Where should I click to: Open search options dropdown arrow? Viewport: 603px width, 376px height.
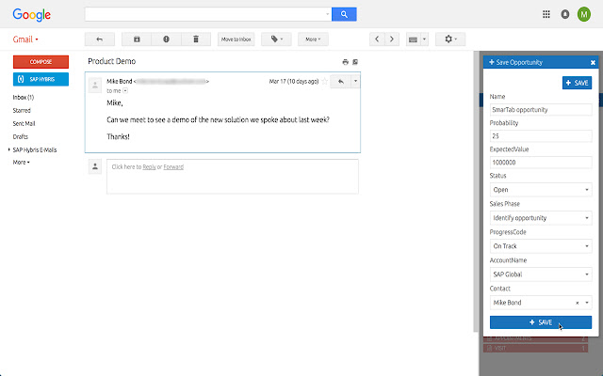(x=328, y=15)
